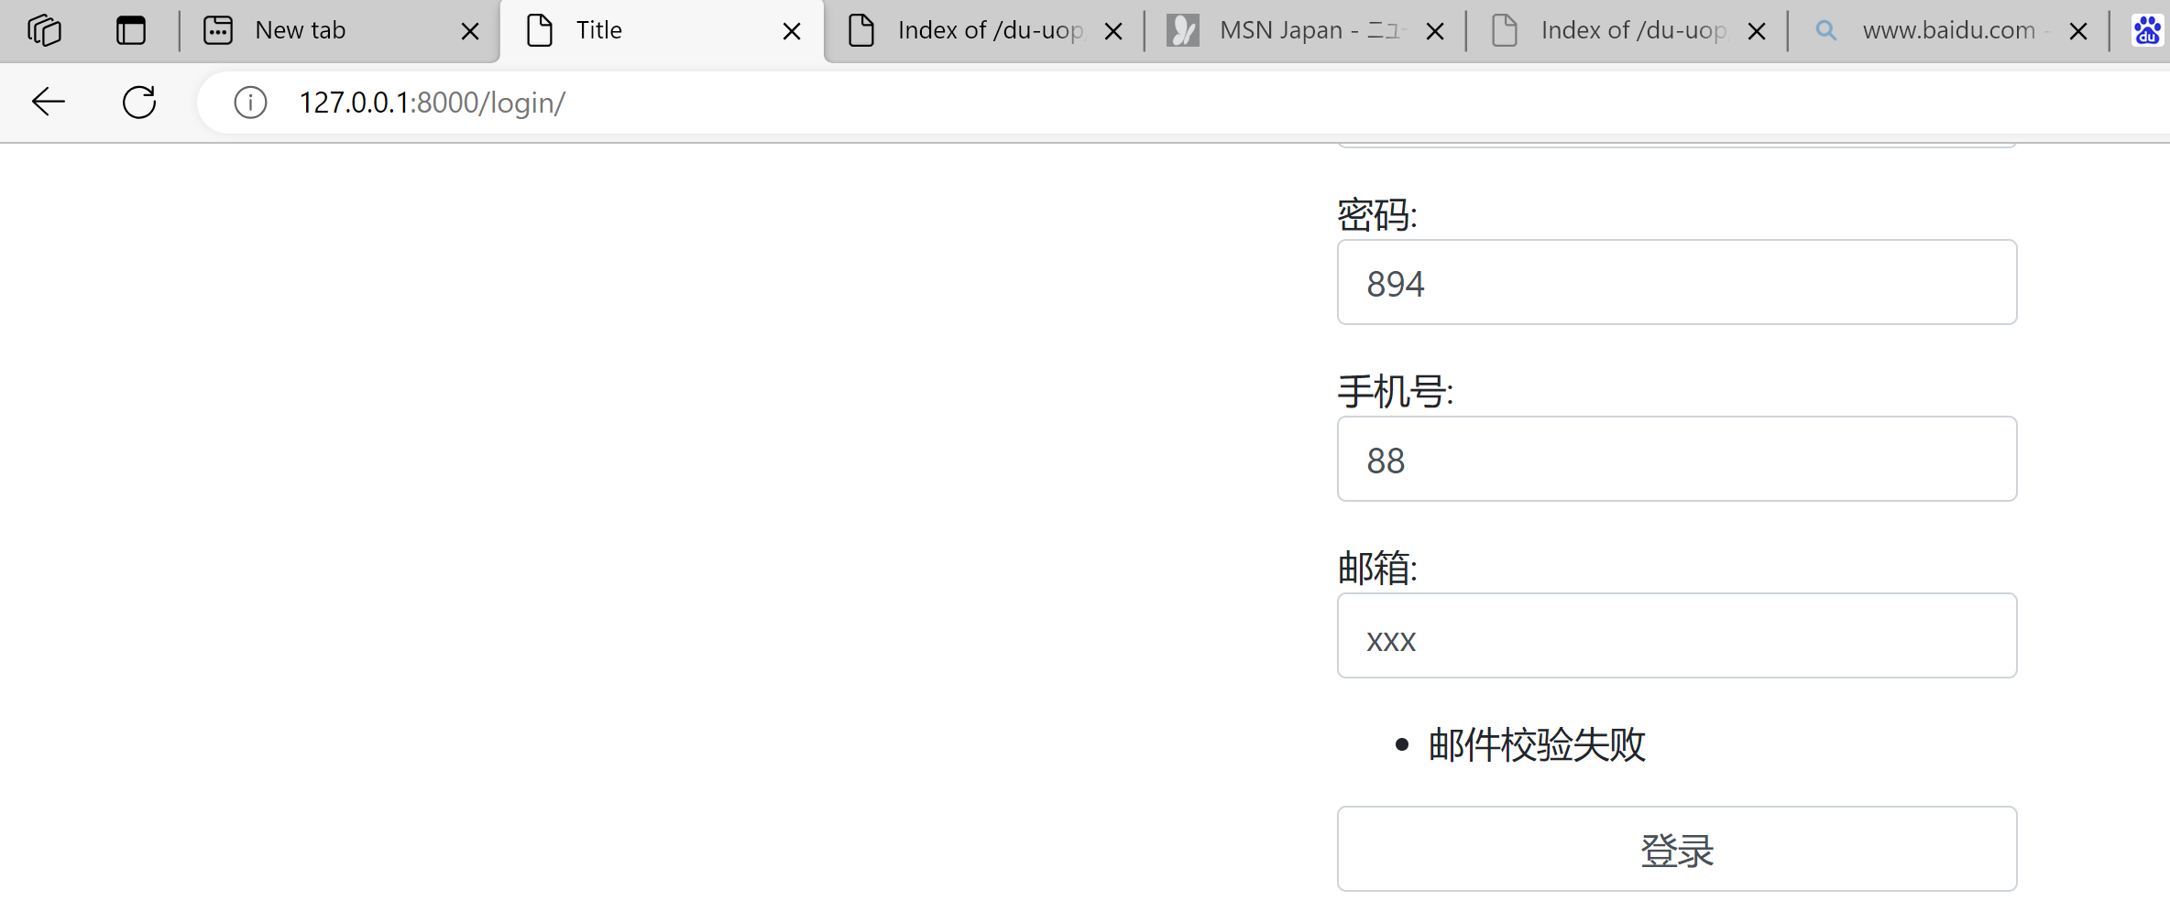This screenshot has height=922, width=2170.
Task: Click the 邮件校验失败 error message
Action: click(1537, 744)
